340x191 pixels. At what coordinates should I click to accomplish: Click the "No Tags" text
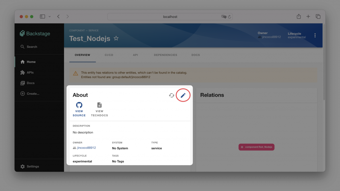118,161
